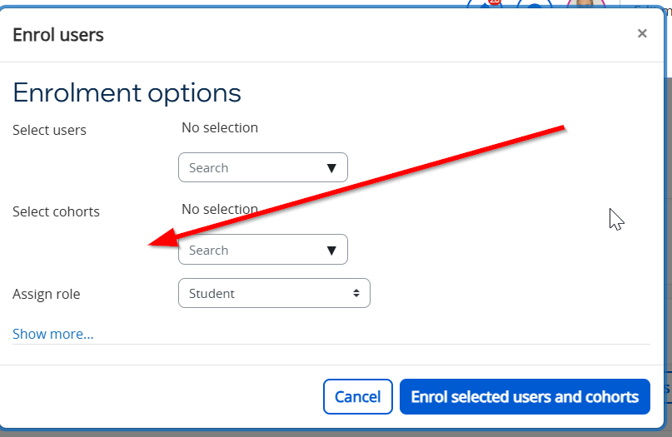Click the Enrolment options heading
Viewport: 672px width, 437px height.
[127, 92]
